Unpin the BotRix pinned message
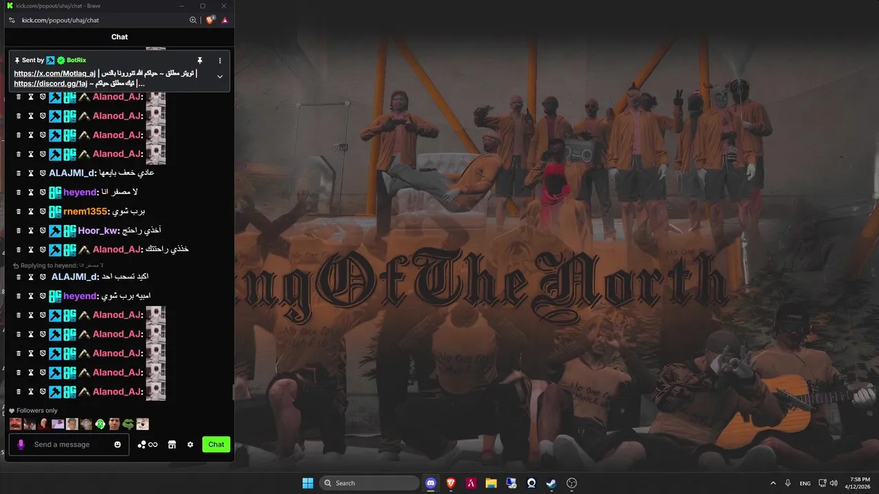The width and height of the screenshot is (879, 494). click(200, 60)
